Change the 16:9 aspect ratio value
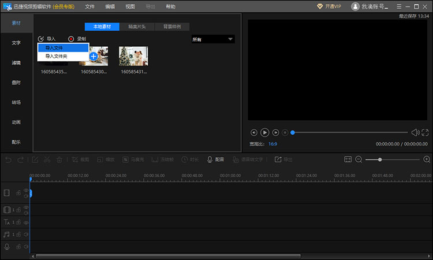This screenshot has width=433, height=260. pos(273,144)
